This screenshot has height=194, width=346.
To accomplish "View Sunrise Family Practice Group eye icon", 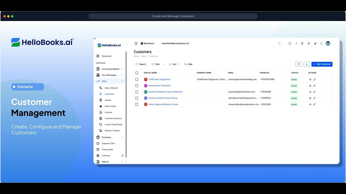I will [310, 98].
